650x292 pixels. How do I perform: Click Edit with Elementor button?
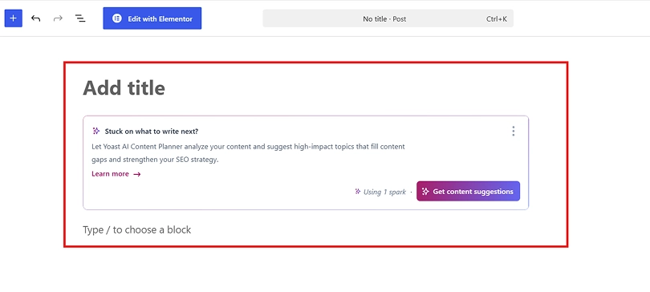pos(152,18)
